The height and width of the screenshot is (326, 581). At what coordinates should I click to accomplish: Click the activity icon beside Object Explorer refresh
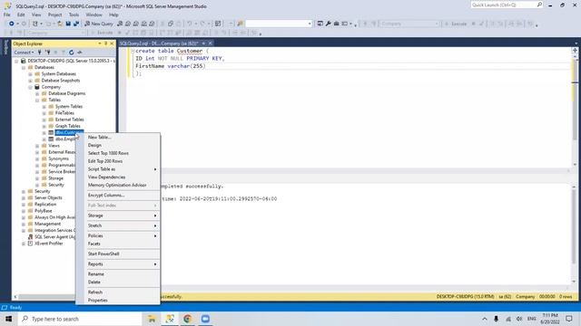point(79,53)
